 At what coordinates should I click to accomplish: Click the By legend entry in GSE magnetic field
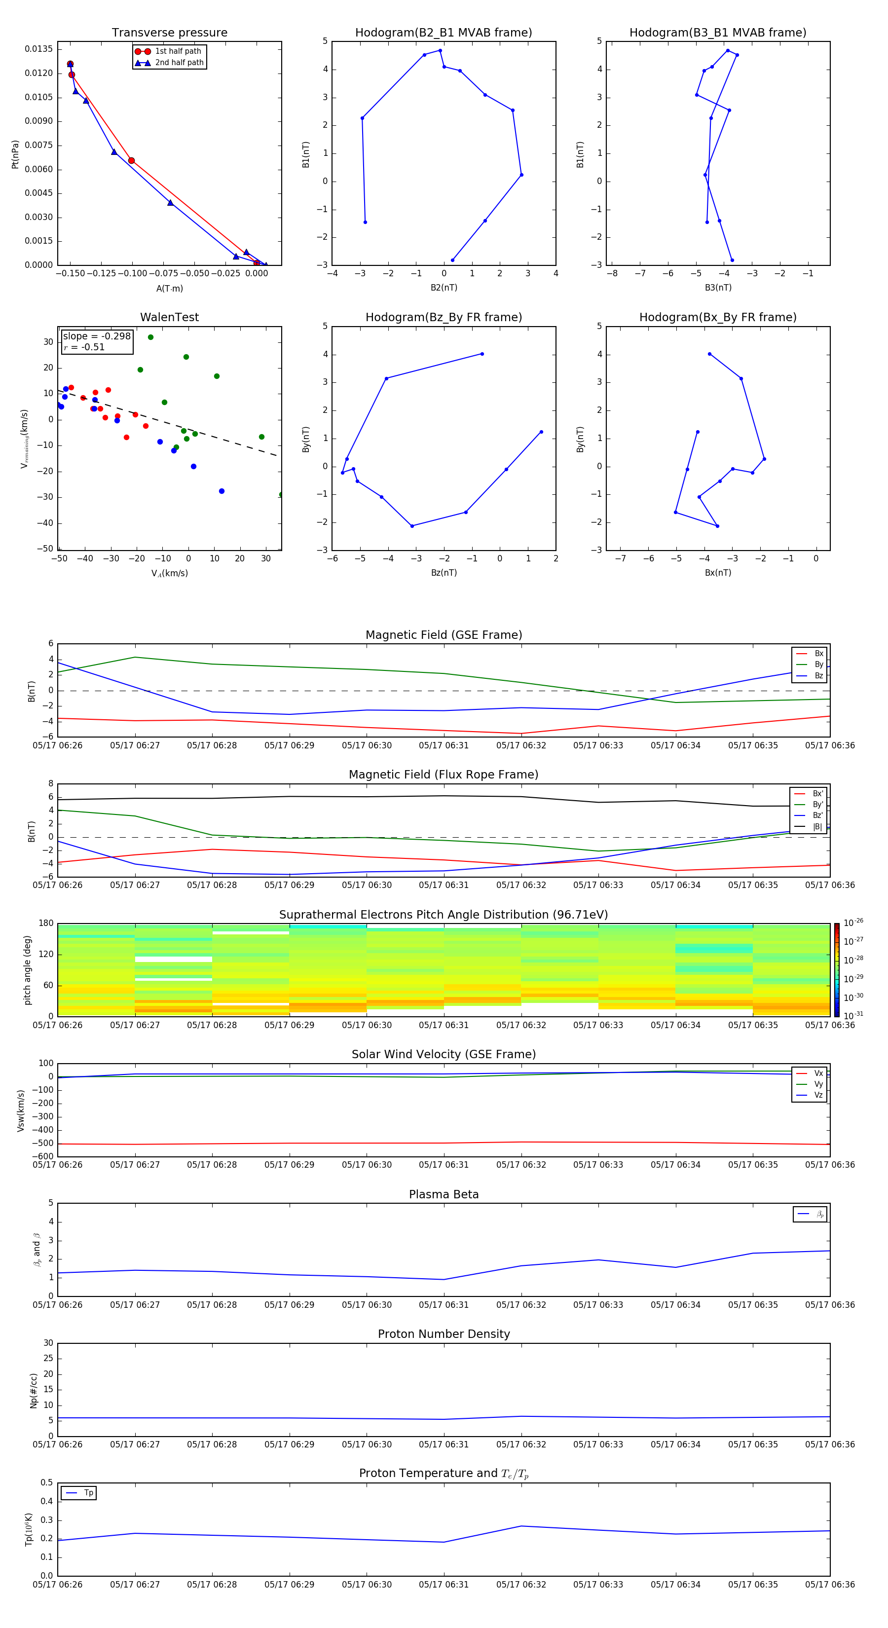[810, 664]
